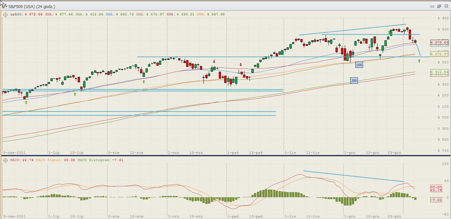Click the blue 200 moving average label
The width and height of the screenshot is (451, 219).
(x=354, y=81)
